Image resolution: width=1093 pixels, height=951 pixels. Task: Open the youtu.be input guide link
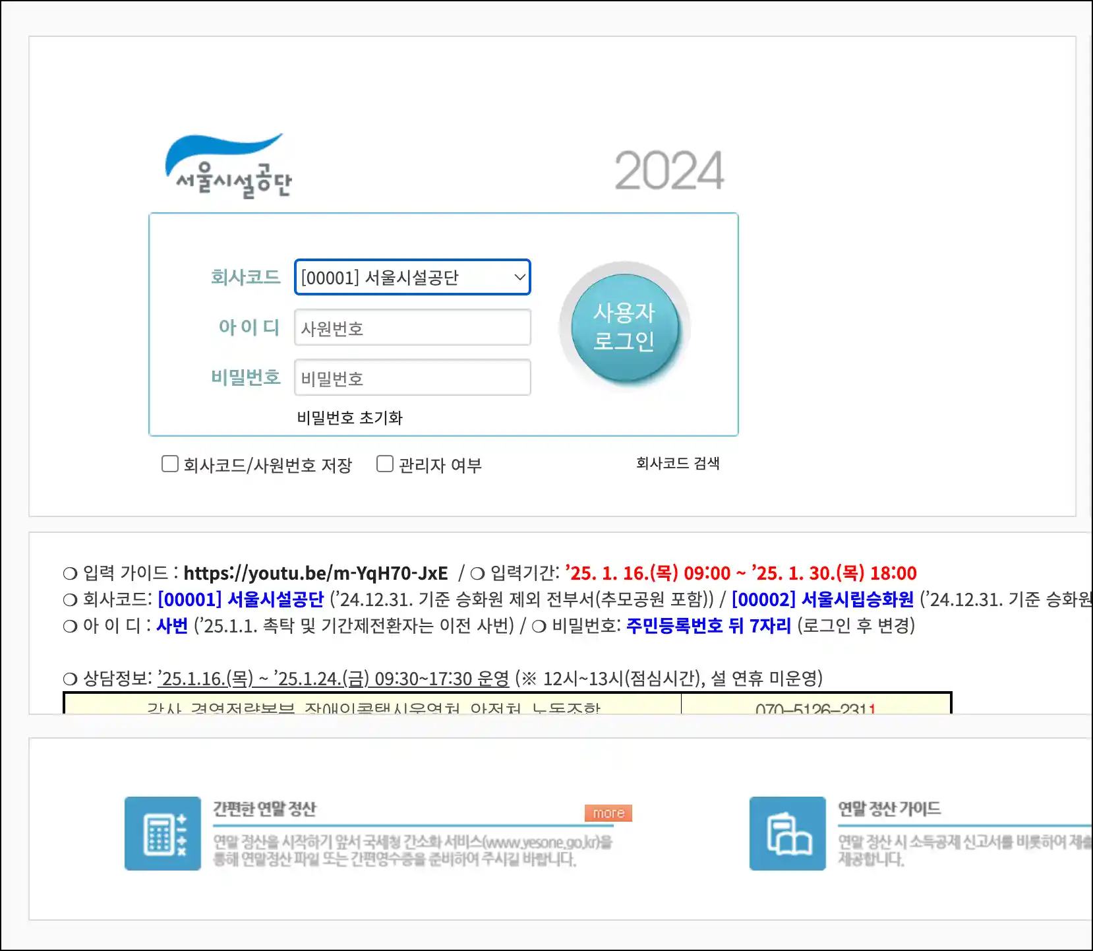click(316, 573)
